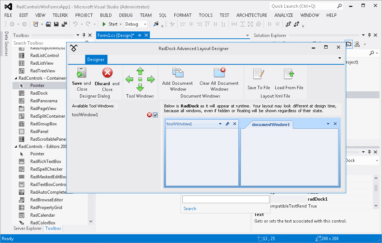Viewport: 382px width, 243px height.
Task: Open documentWindow1 tab list dropdown
Action: tap(328, 124)
